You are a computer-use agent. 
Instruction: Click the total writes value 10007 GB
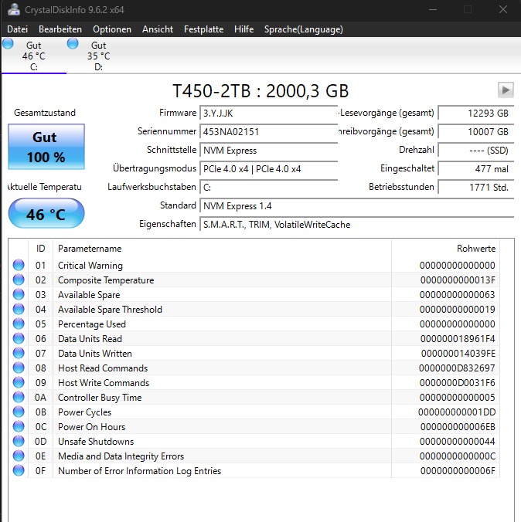tap(476, 132)
